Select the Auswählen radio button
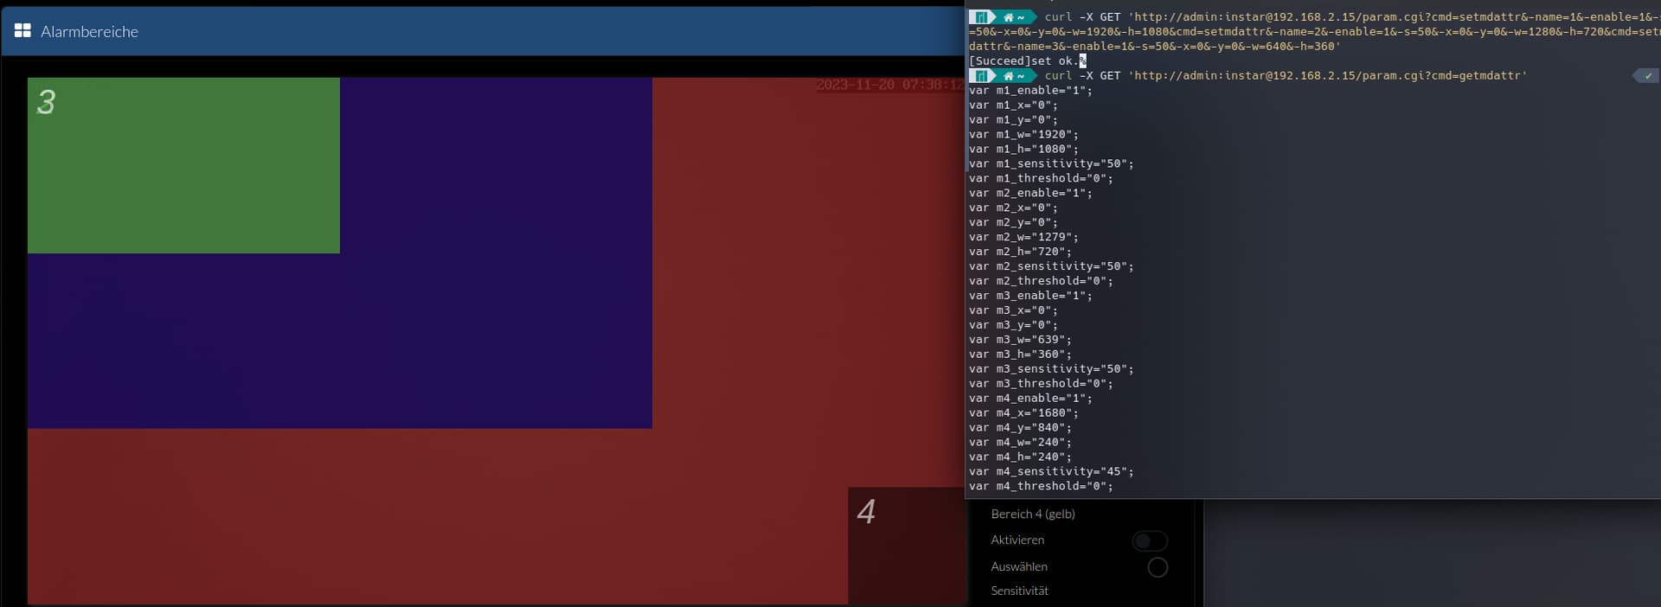Screen dimensions: 1661x607 [x=1158, y=567]
